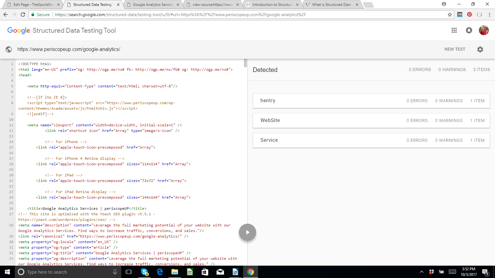Open File Explorer from the taskbar
The image size is (495, 278).
(x=175, y=272)
